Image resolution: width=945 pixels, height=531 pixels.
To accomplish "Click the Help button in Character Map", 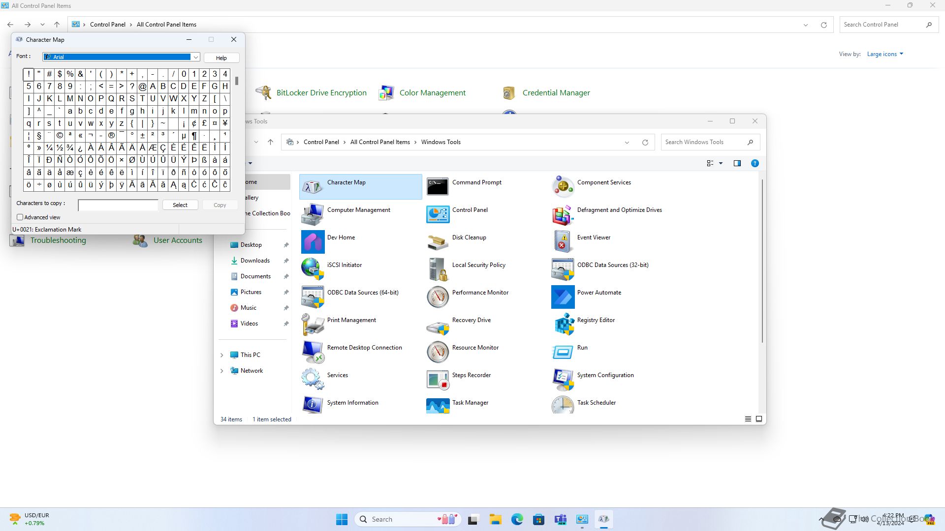I will click(x=221, y=58).
